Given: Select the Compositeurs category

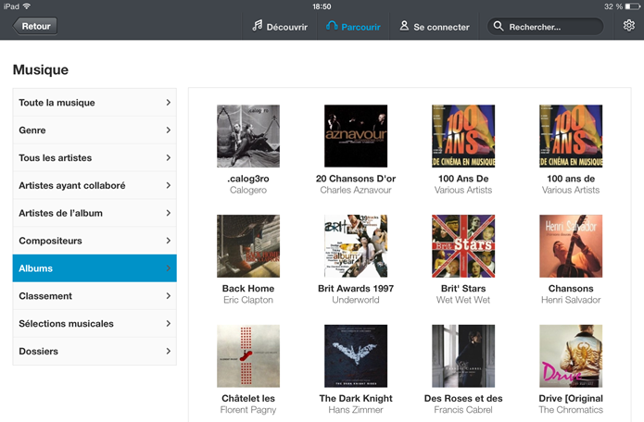Looking at the screenshot, I should [x=95, y=241].
